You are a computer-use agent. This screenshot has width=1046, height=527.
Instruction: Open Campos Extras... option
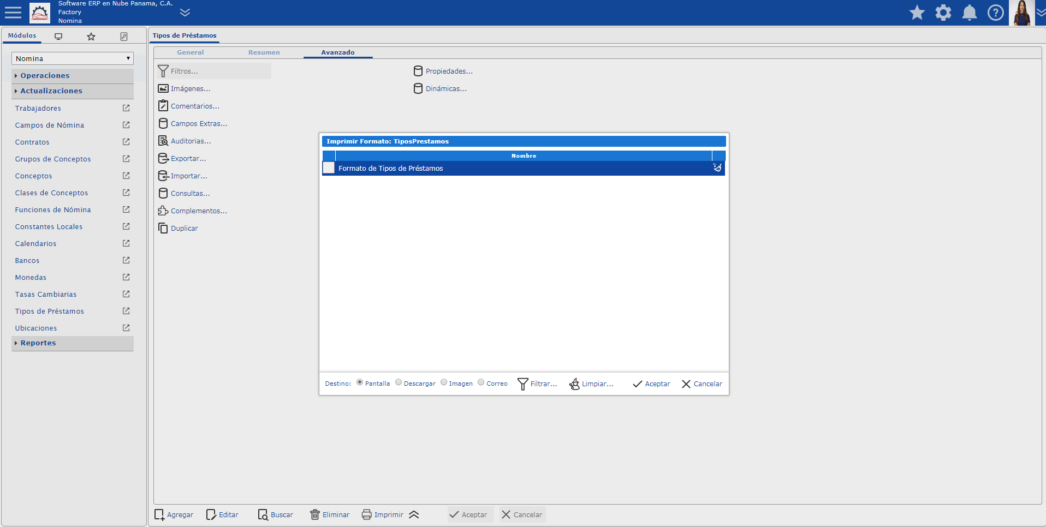click(x=193, y=123)
